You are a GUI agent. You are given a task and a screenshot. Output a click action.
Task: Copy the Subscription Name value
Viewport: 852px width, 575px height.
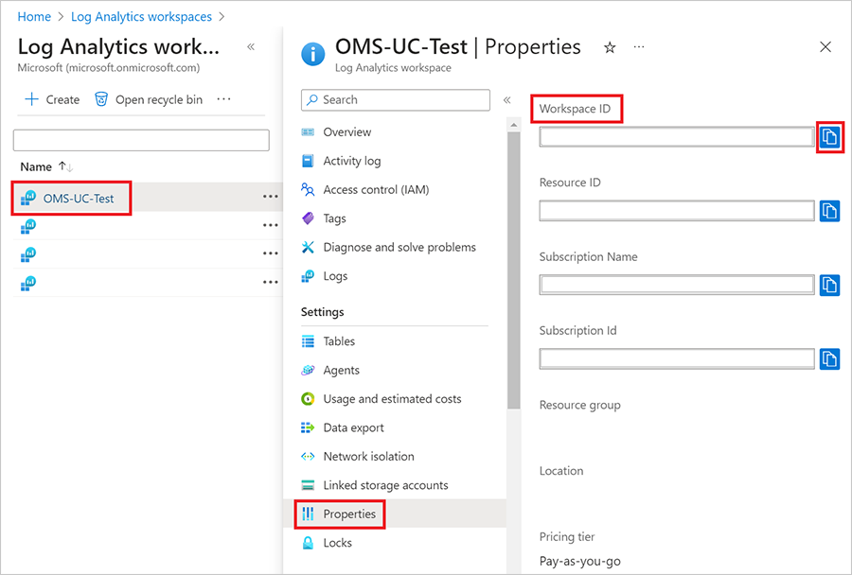[829, 285]
